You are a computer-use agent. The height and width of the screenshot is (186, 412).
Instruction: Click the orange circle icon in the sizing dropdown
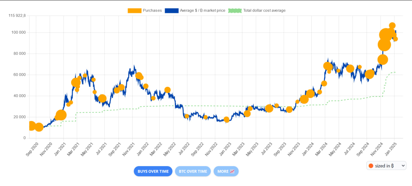click(371, 166)
